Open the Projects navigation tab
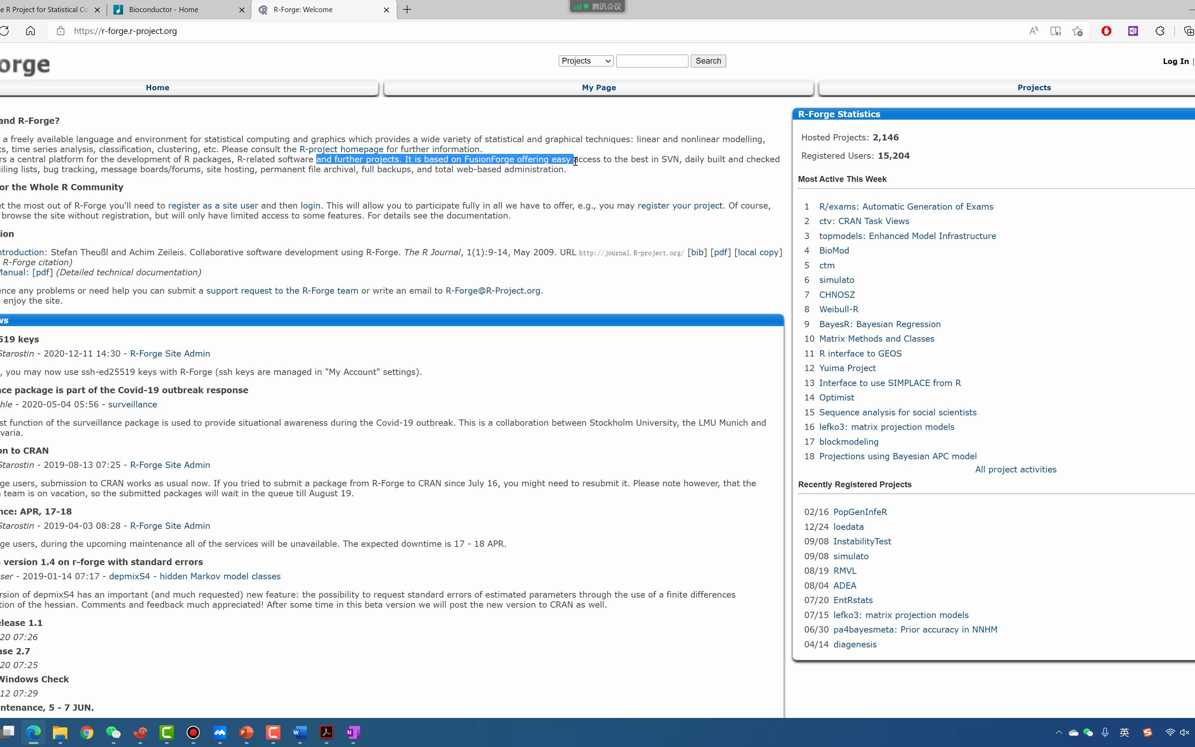The image size is (1195, 747). point(1034,87)
